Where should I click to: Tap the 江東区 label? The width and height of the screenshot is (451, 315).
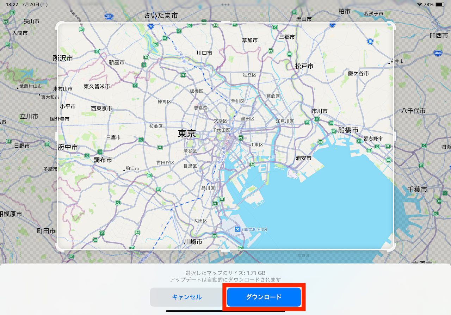257,144
